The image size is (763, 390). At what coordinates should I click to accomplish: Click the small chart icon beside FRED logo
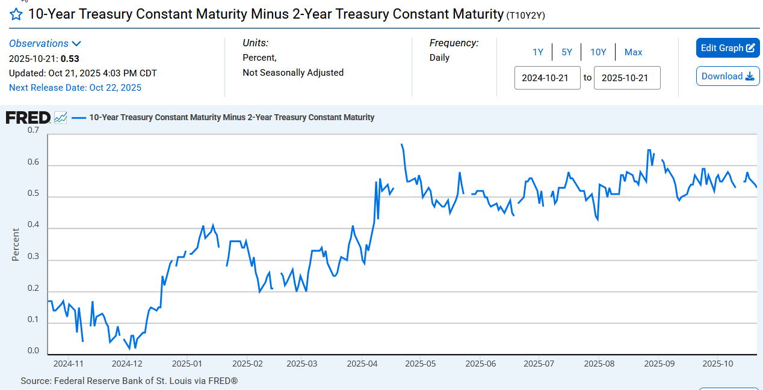60,118
